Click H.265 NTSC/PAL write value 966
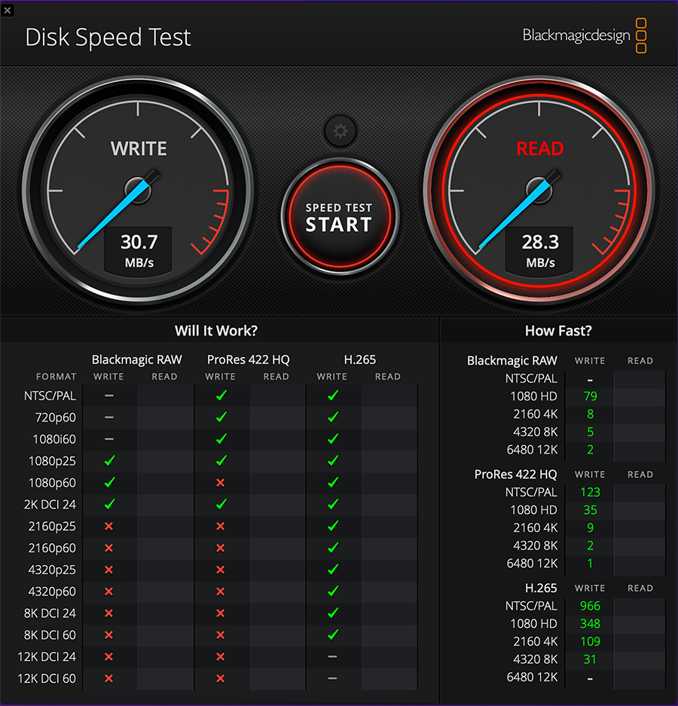 pos(590,606)
